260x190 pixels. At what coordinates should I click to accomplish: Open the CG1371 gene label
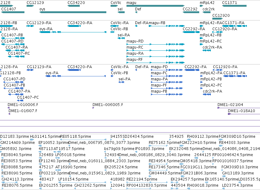click(x=229, y=3)
